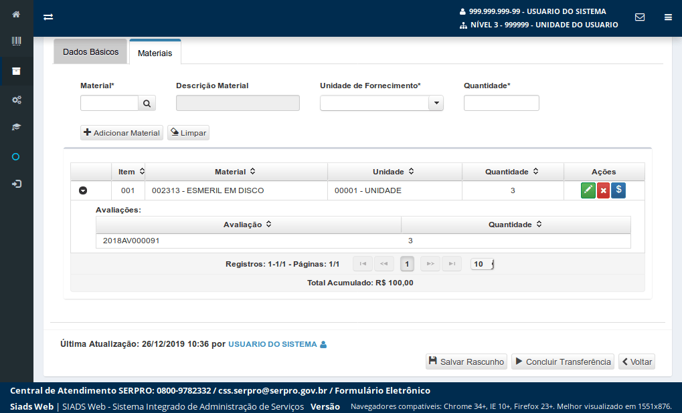The width and height of the screenshot is (682, 413).
Task: Select the 00001 - UNIDADE cell
Action: coord(394,190)
